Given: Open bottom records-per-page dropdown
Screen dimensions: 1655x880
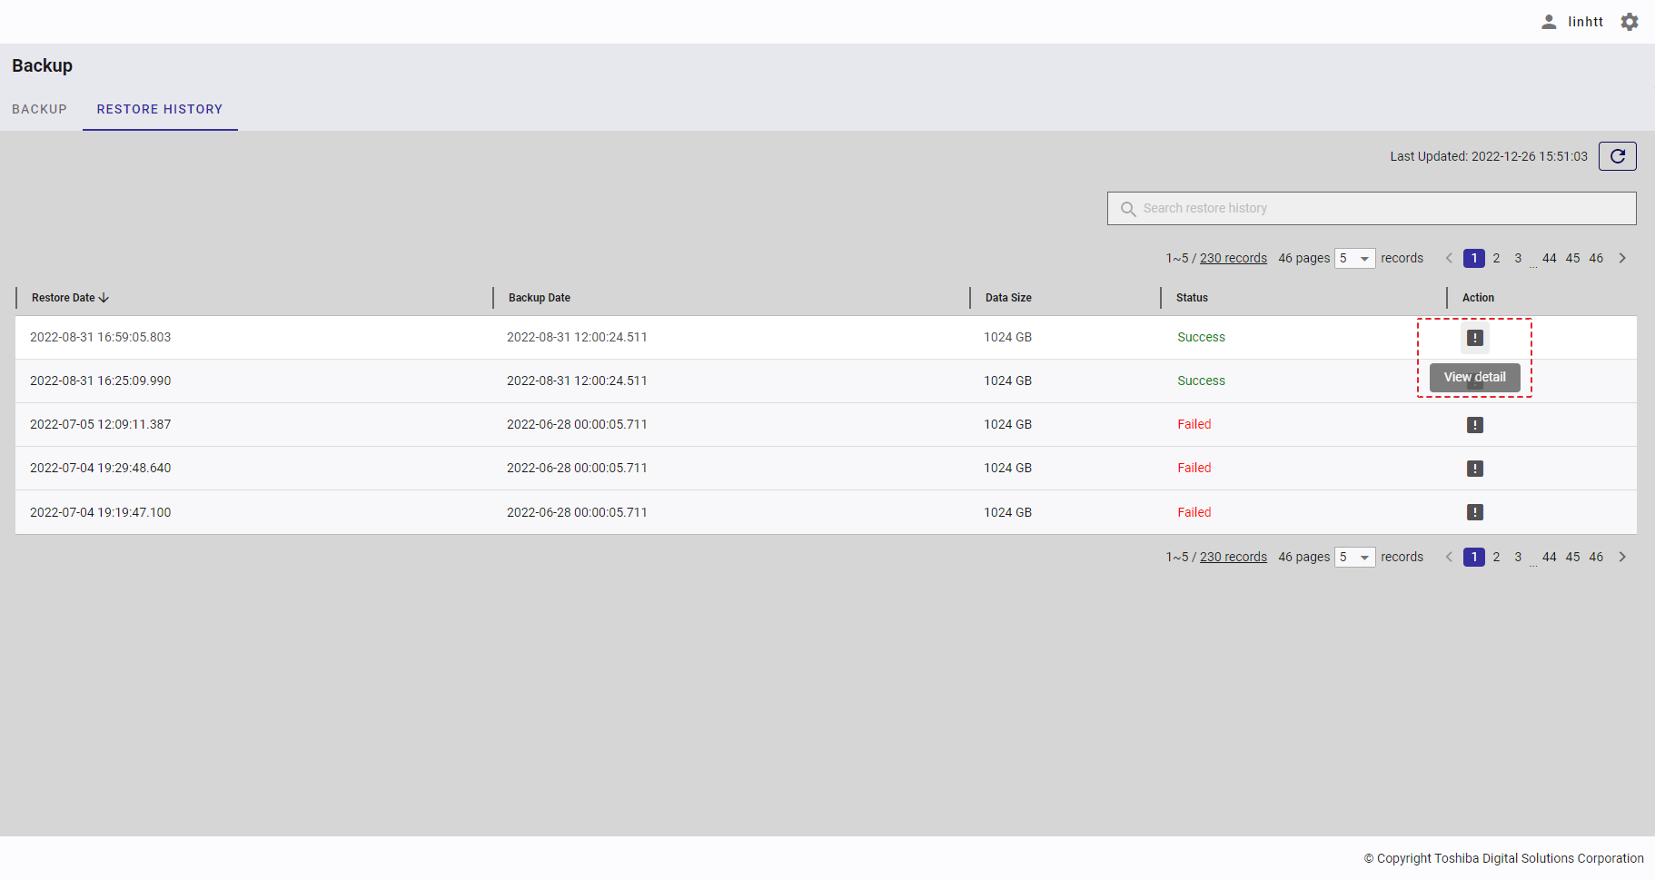Looking at the screenshot, I should pyautogui.click(x=1354, y=558).
